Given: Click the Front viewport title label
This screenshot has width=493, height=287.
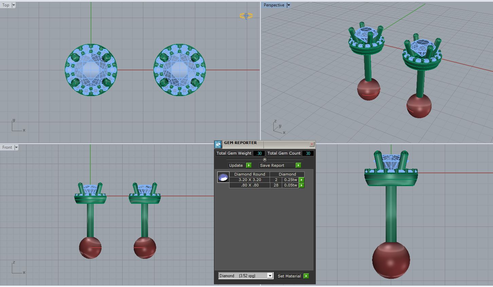Looking at the screenshot, I should click(7, 147).
